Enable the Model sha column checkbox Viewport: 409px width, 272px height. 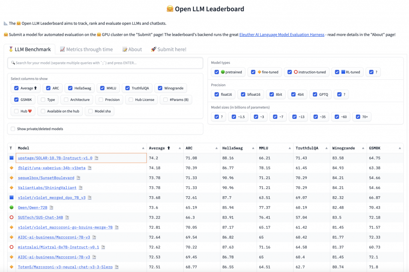pos(91,111)
